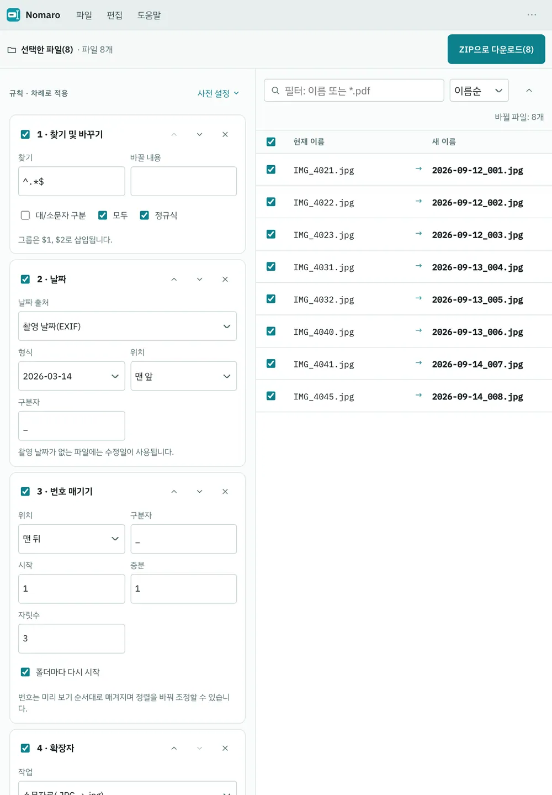Move rule 3 번호 매기기 up
552x795 pixels.
pyautogui.click(x=174, y=491)
